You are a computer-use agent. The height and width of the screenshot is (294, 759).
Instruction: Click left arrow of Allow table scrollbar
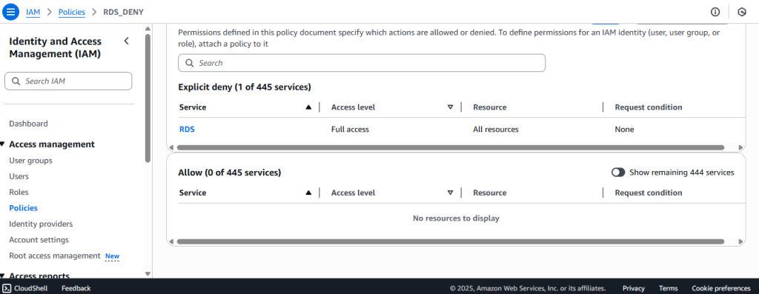171,241
